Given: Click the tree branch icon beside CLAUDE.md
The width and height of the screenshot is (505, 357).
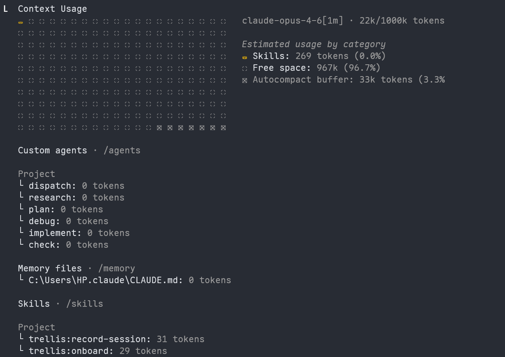Looking at the screenshot, I should (21, 279).
